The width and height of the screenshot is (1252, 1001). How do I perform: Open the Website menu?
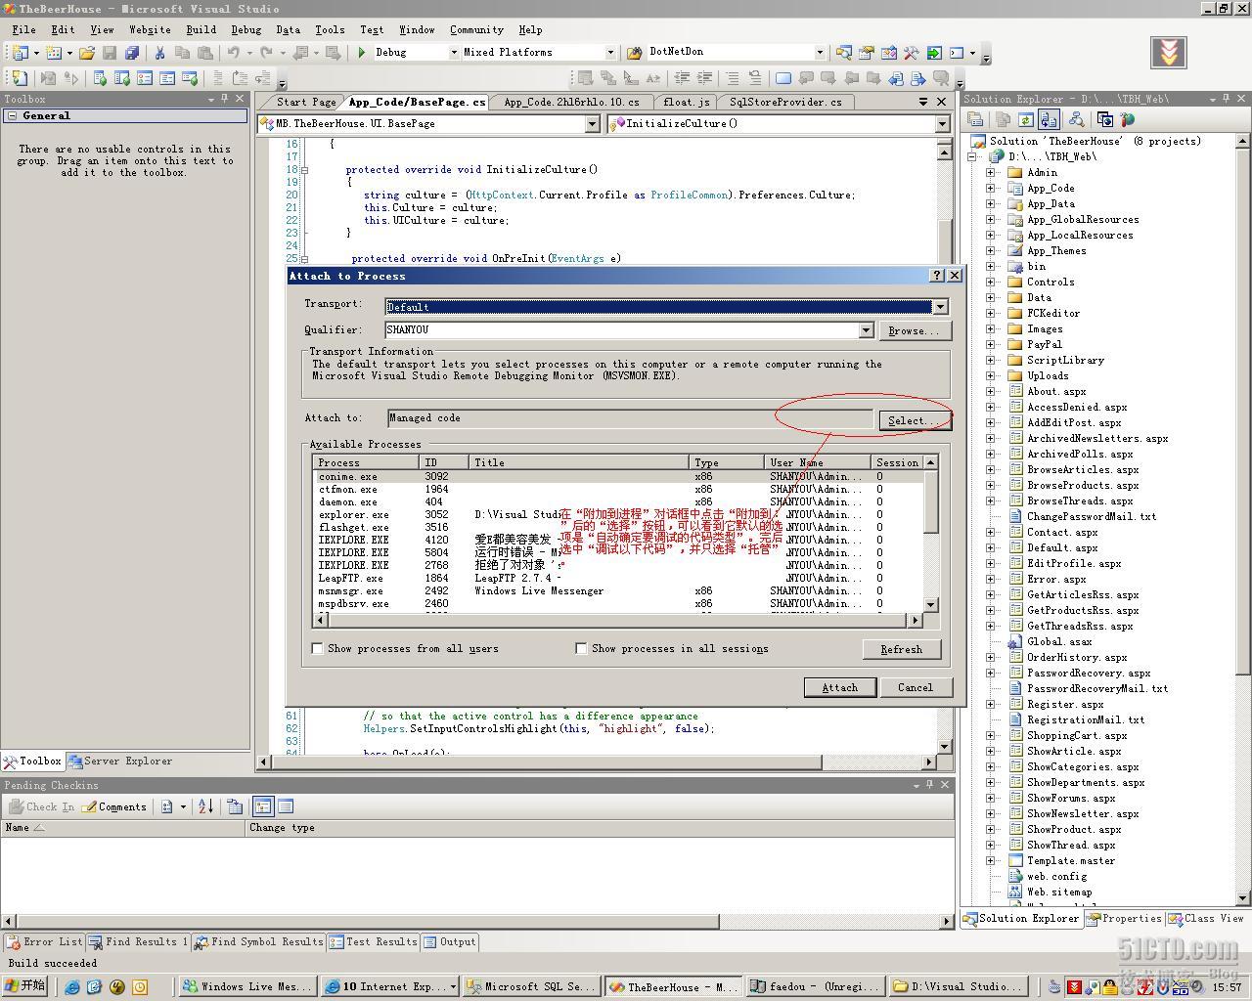click(x=150, y=30)
